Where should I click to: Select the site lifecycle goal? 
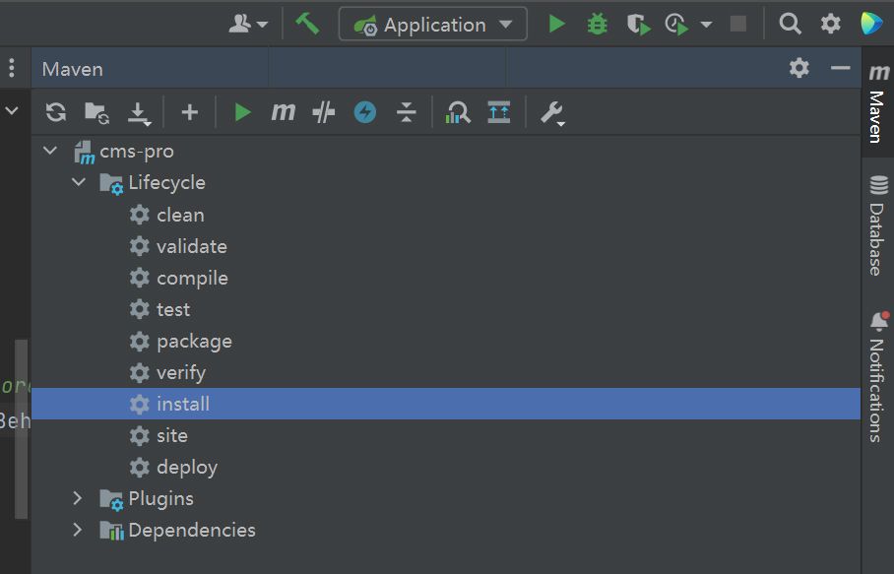point(172,435)
